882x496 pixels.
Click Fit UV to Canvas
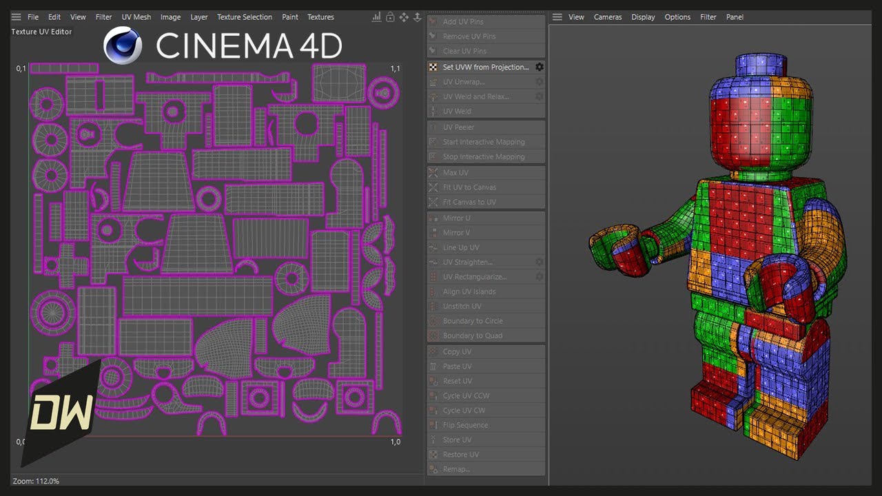pos(486,187)
